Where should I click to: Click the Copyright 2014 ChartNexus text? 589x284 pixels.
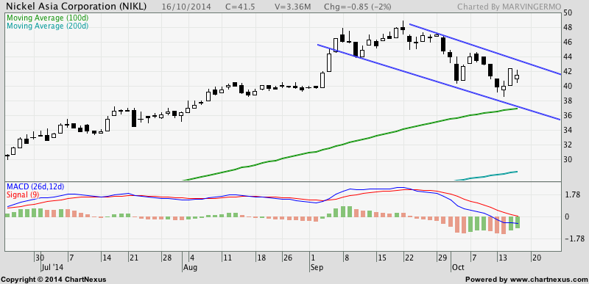tap(54, 279)
